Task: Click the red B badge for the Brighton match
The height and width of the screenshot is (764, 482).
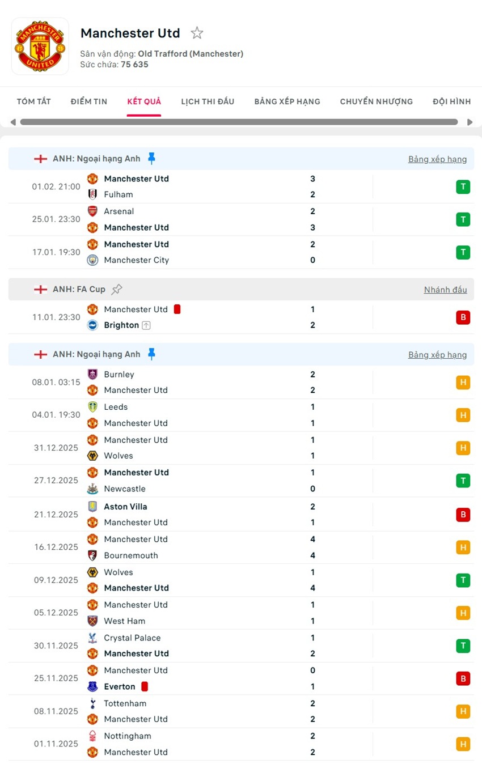Action: coord(463,317)
